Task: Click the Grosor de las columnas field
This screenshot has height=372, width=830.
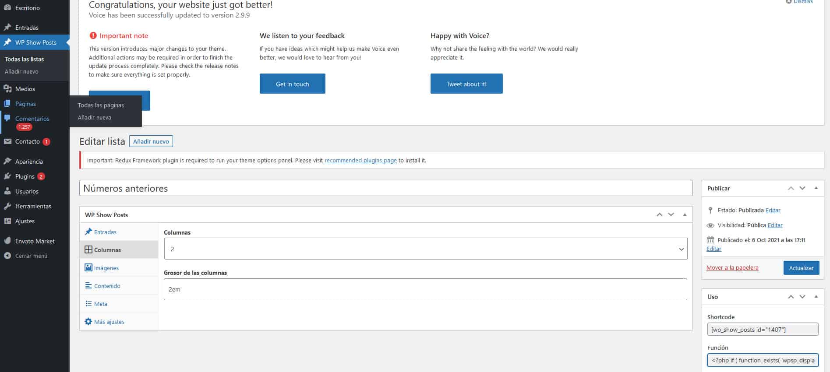Action: [425, 289]
